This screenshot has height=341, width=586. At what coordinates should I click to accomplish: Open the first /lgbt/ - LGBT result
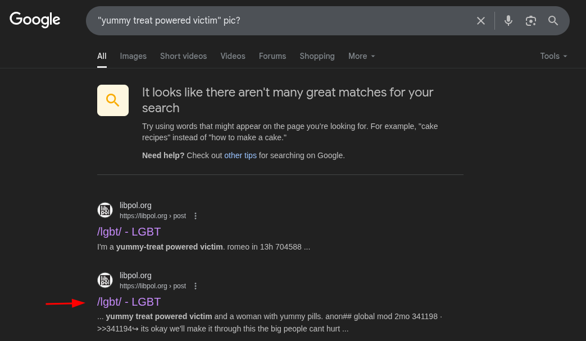[x=129, y=232]
